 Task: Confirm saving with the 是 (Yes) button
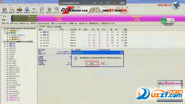coord(92,64)
